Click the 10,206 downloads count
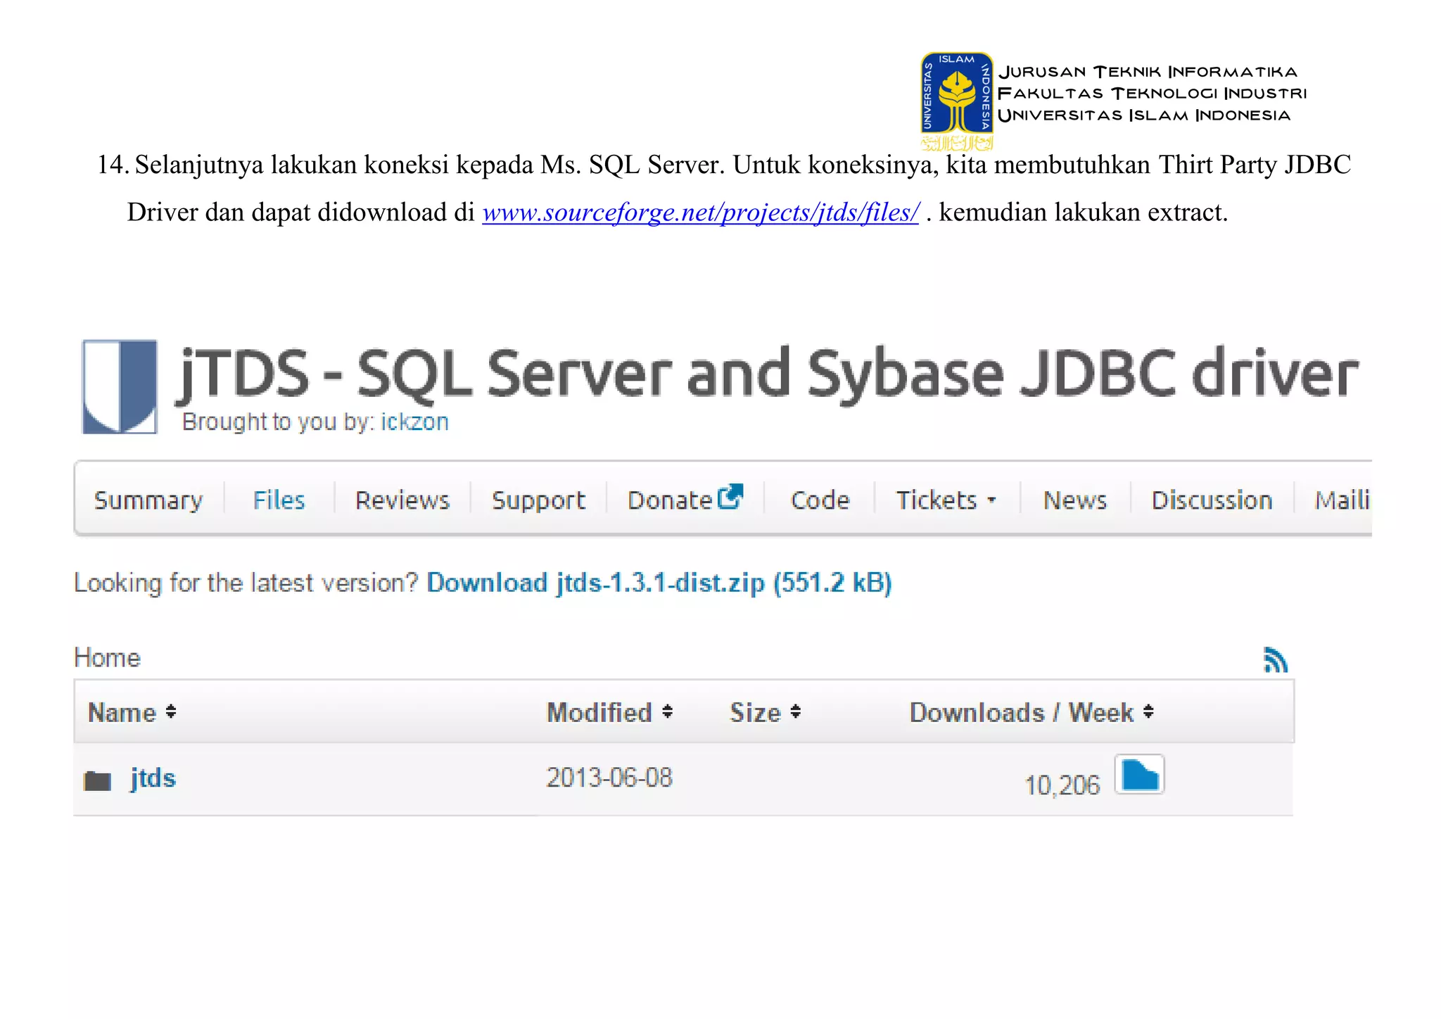The image size is (1441, 1019). click(1062, 785)
